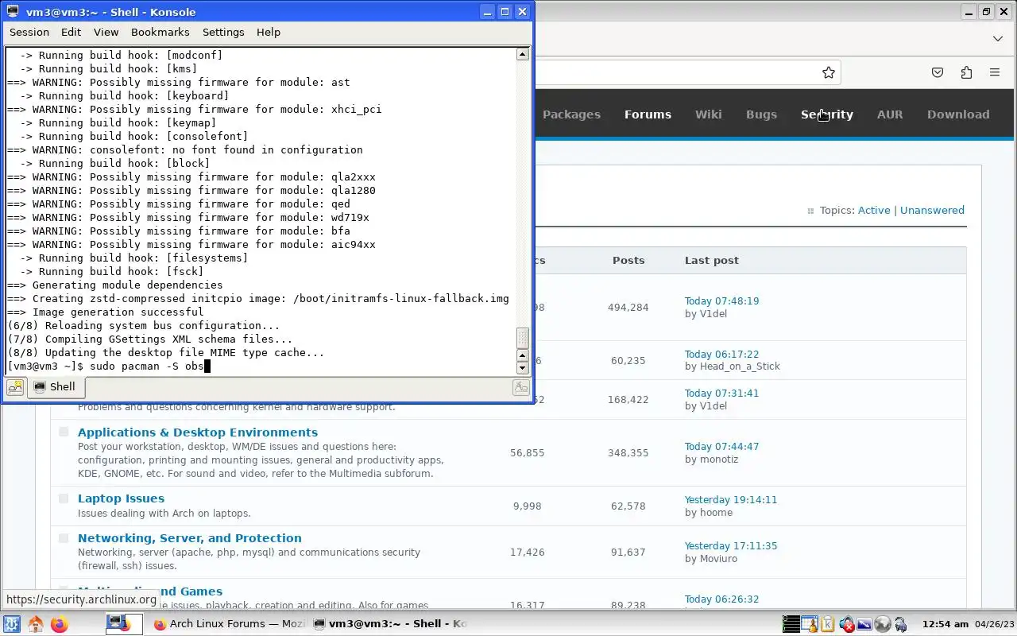Screen dimensions: 1017x636
Task: Click the power plug tray icon
Action: click(900, 624)
